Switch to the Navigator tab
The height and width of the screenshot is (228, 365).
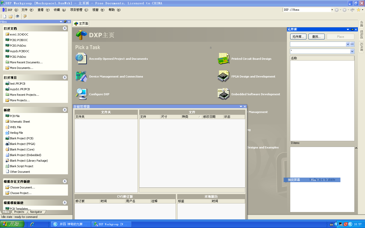(36, 212)
